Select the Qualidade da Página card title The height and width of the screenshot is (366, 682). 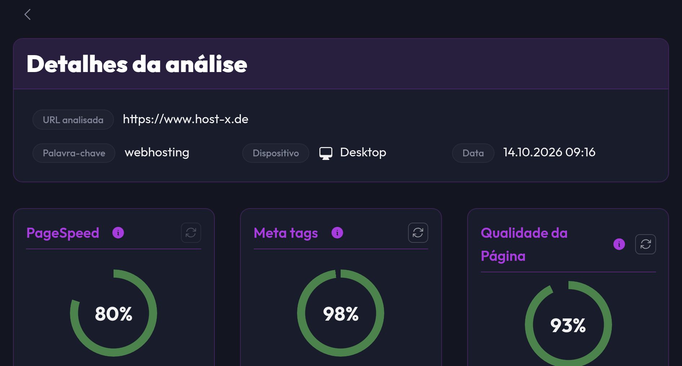click(524, 245)
